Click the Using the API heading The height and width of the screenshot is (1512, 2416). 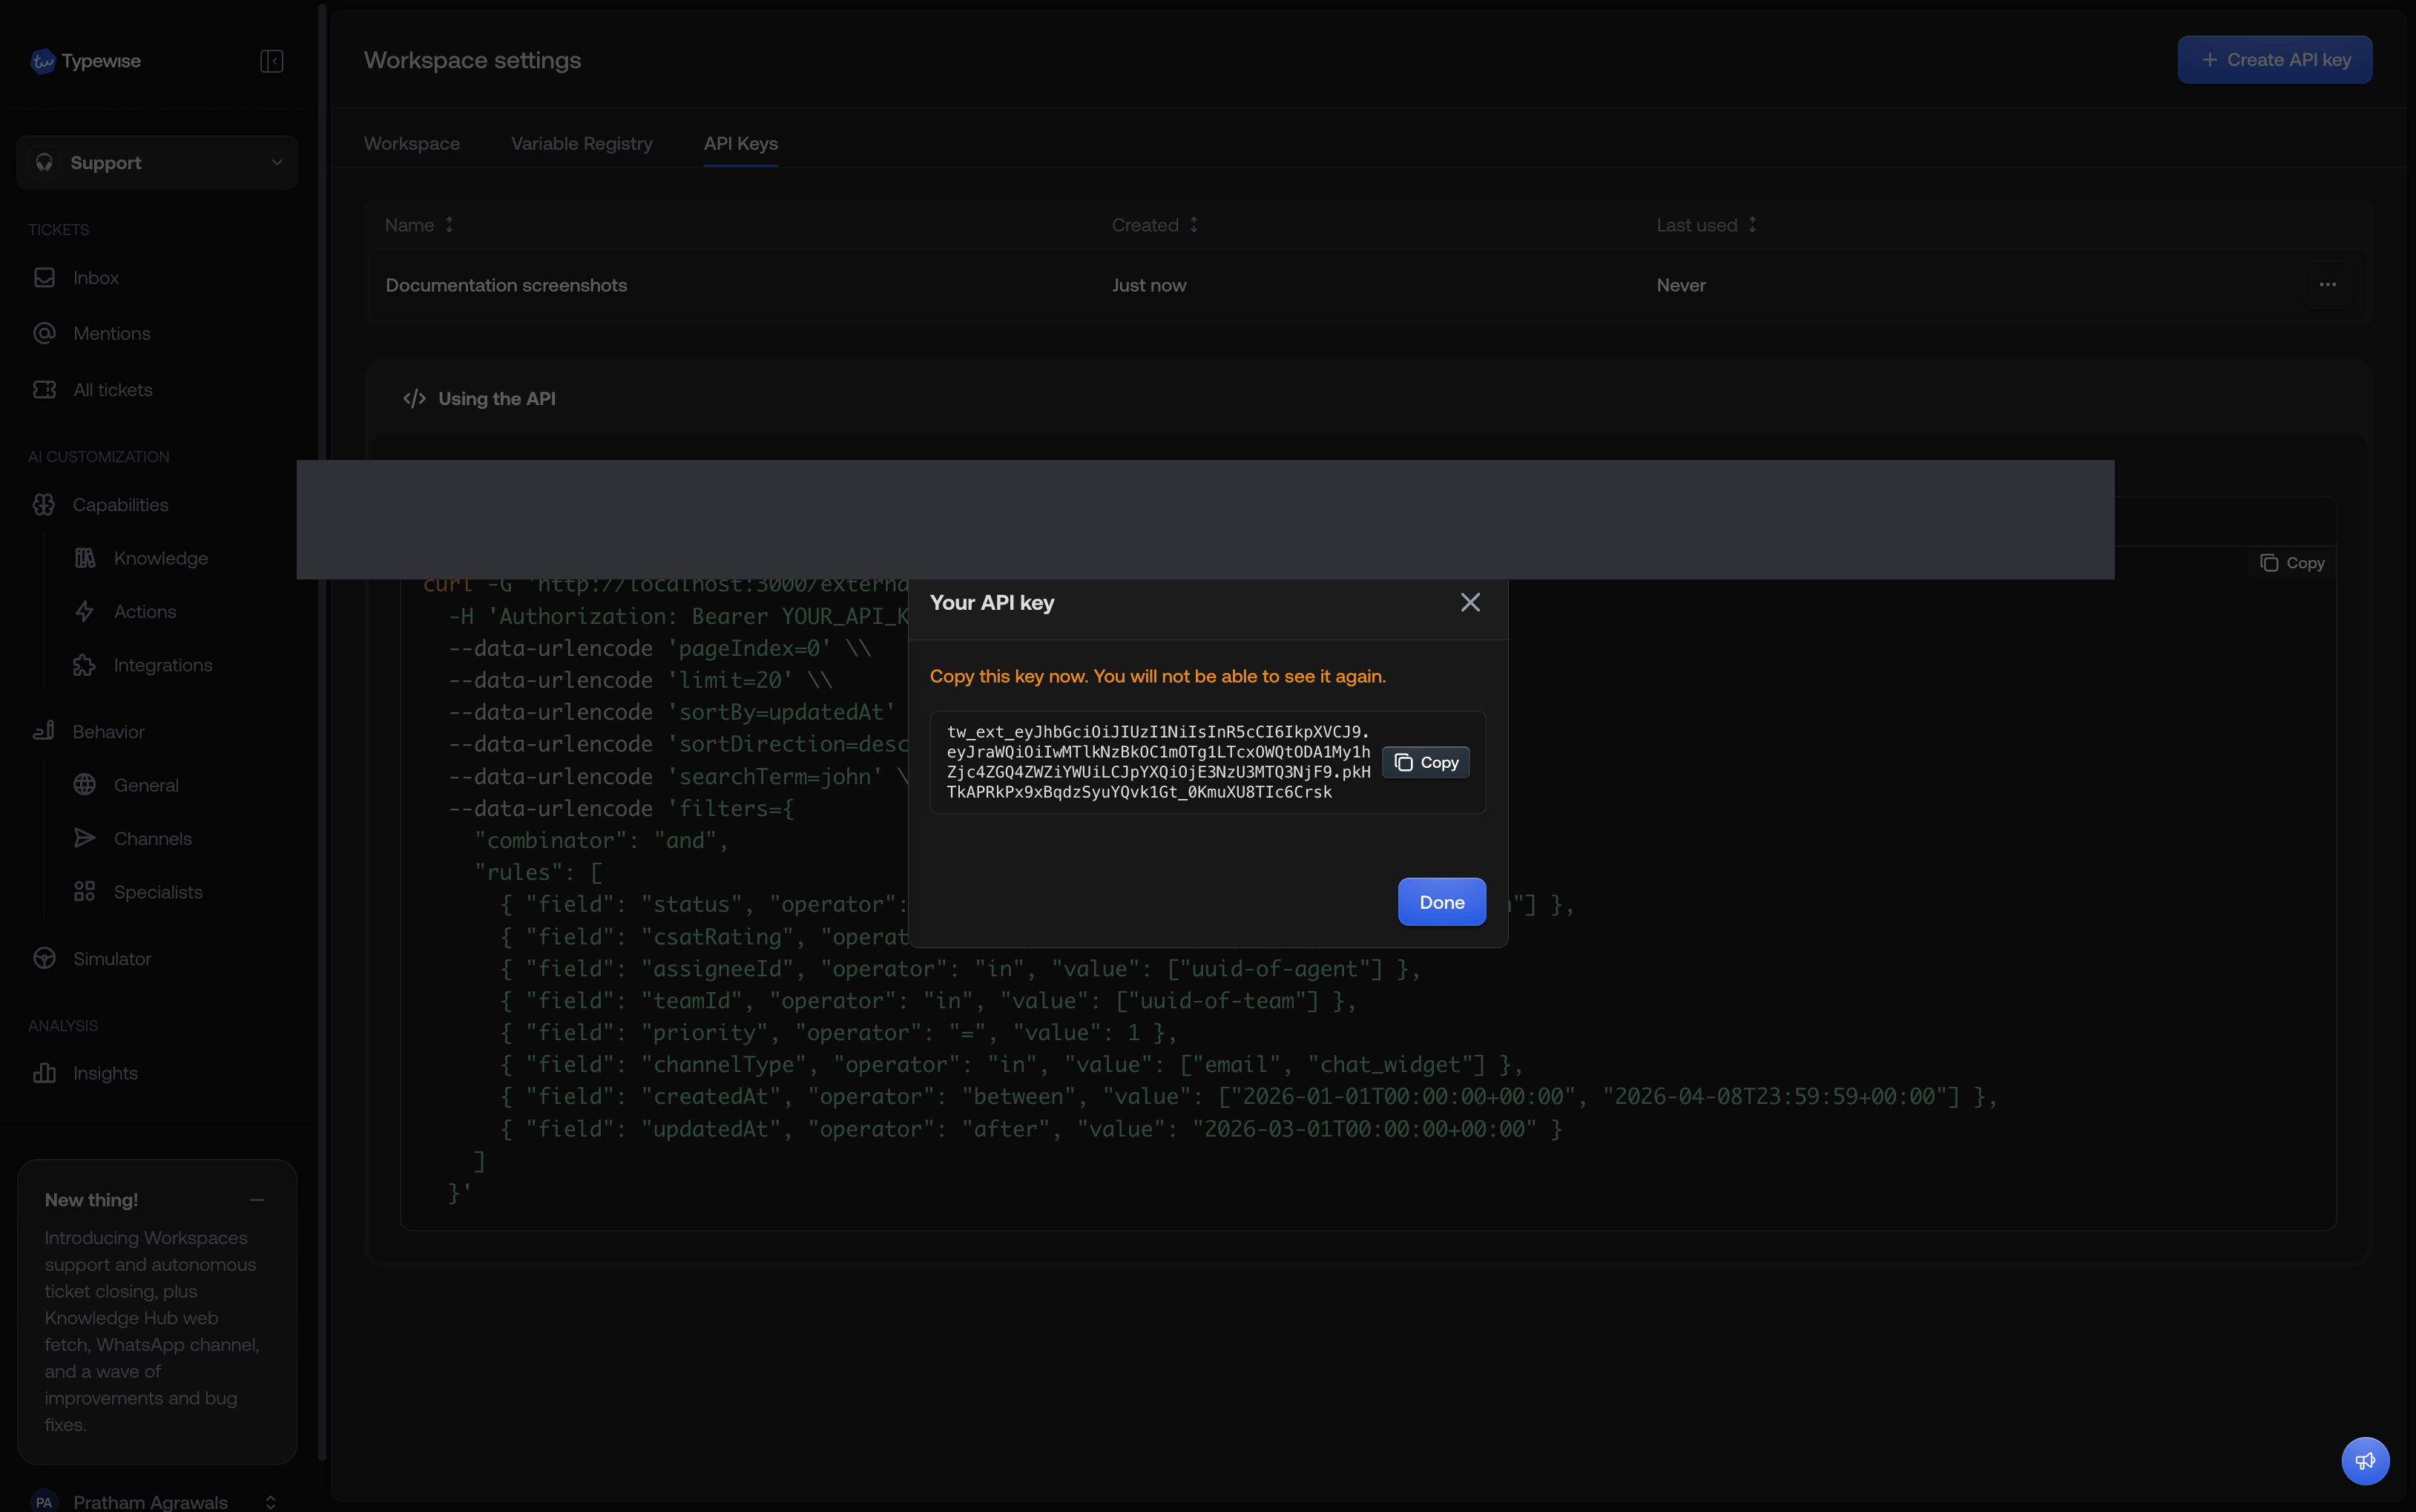tap(497, 399)
